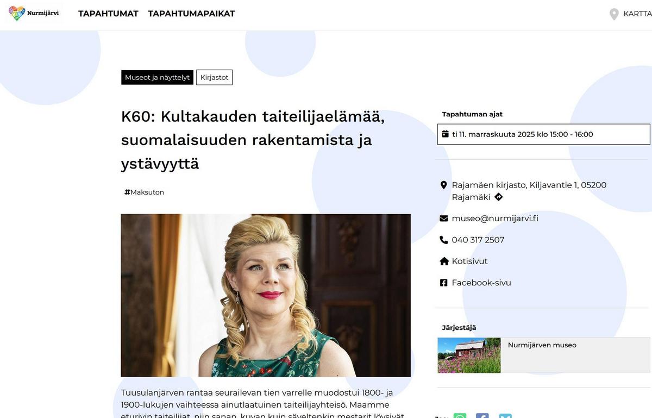Click the location pin icon by Rajamäen kirjasto
Viewport: 652px width, 418px height.
tap(443, 185)
